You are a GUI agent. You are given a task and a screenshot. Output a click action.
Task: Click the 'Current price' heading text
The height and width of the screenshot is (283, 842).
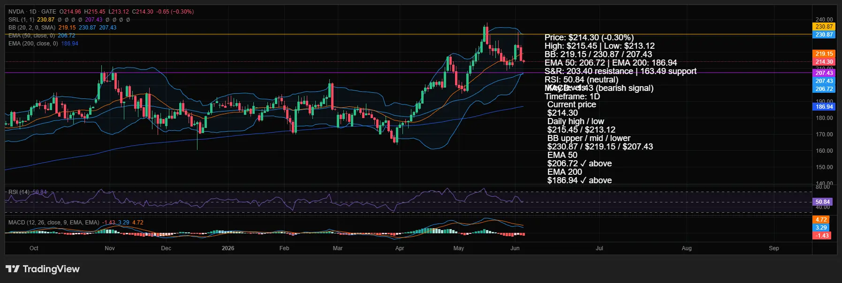[572, 104]
